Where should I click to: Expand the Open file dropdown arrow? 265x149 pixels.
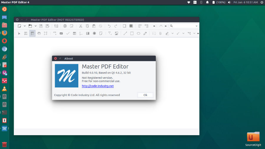click(36, 26)
